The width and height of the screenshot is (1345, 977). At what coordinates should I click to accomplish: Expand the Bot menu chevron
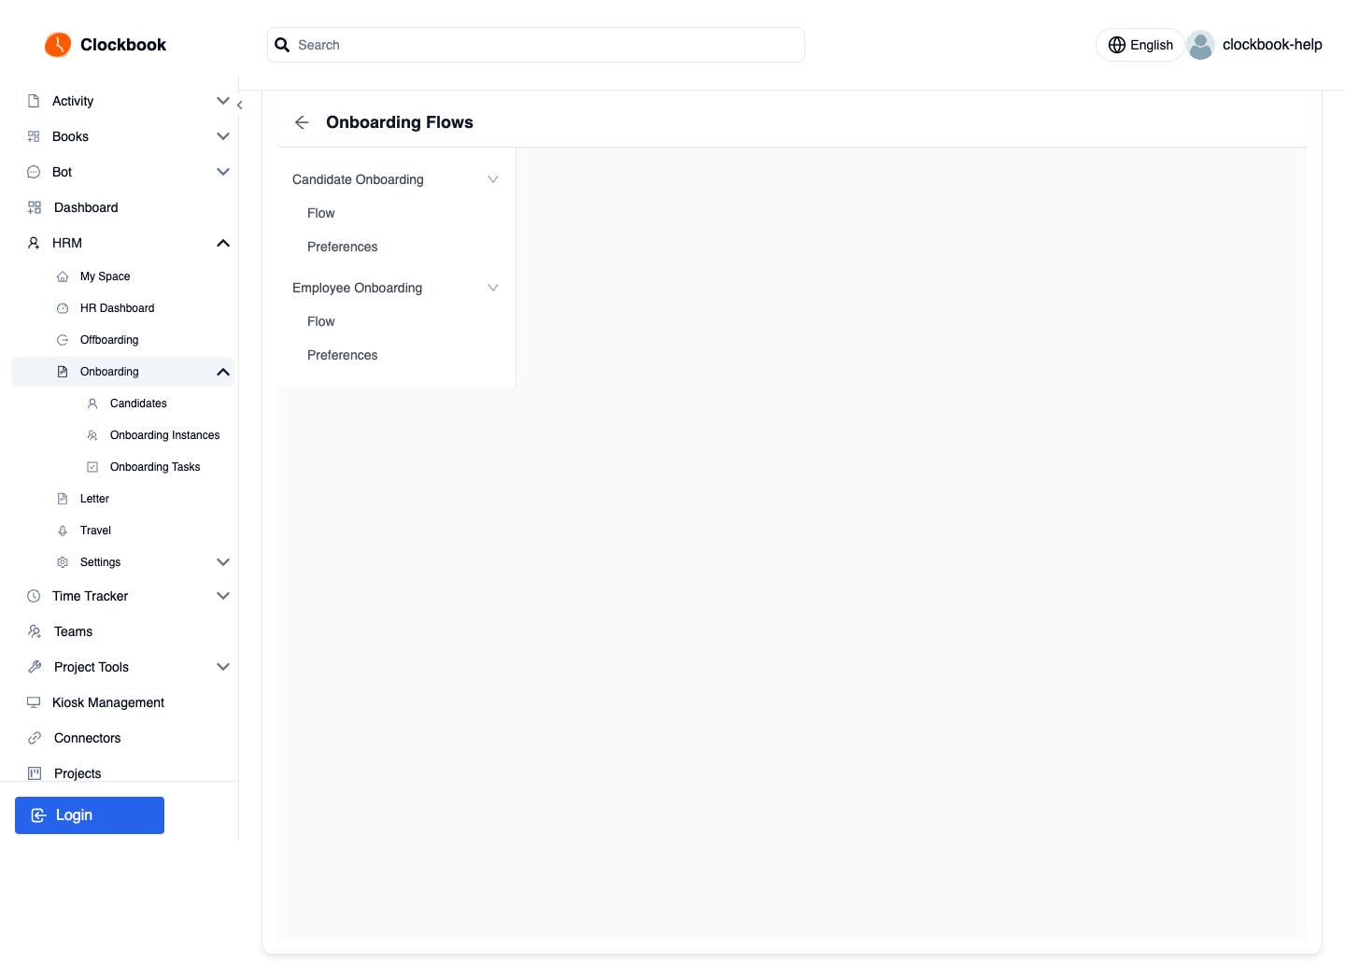click(223, 172)
